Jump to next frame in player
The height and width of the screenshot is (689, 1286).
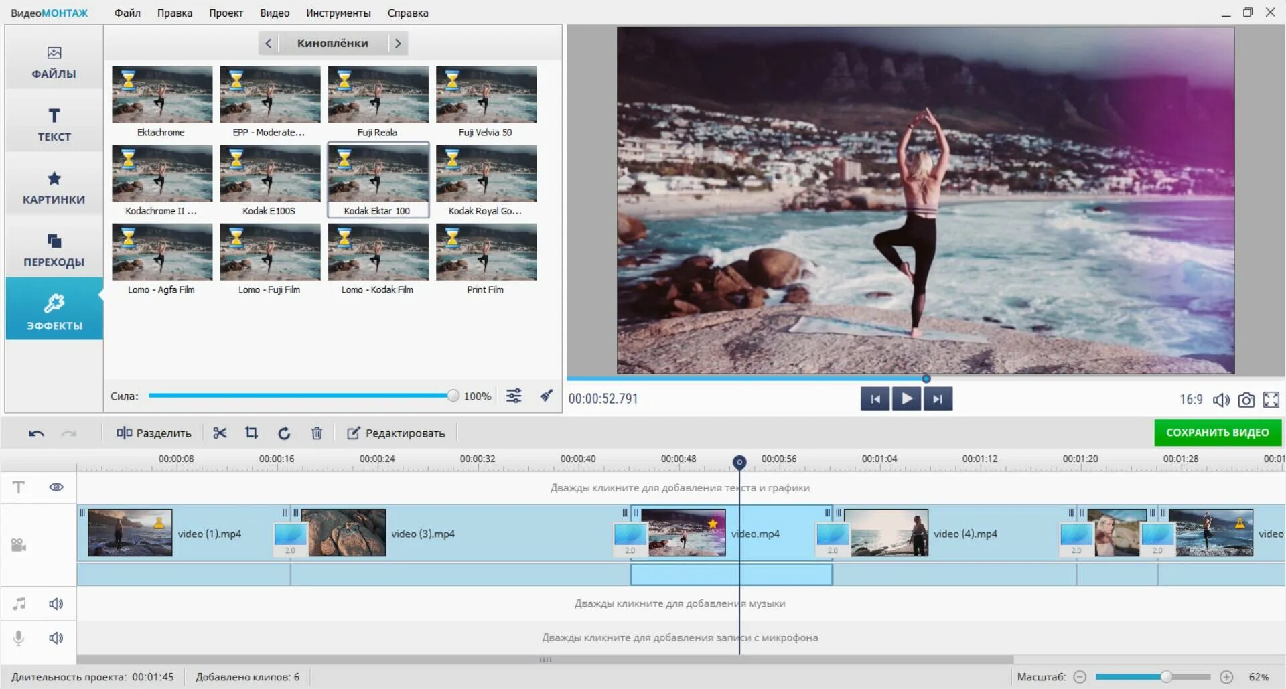pyautogui.click(x=938, y=399)
